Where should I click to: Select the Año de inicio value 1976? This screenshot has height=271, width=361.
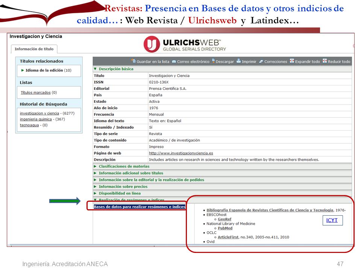(153, 108)
